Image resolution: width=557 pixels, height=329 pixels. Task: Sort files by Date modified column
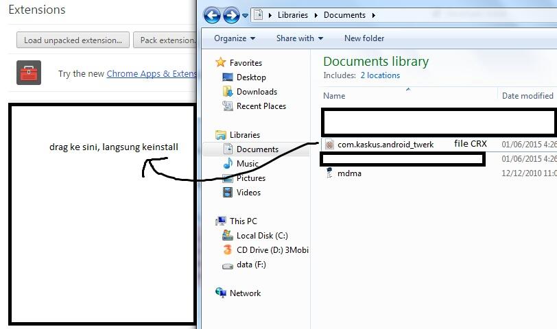[x=528, y=96]
